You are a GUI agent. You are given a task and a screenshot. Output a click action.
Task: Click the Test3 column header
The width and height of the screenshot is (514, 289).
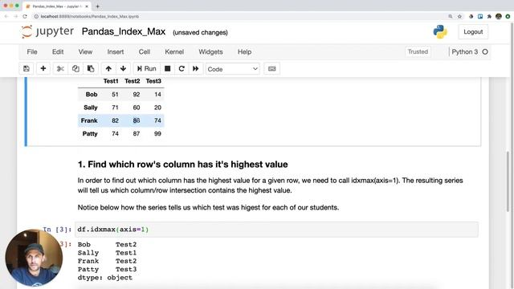153,81
